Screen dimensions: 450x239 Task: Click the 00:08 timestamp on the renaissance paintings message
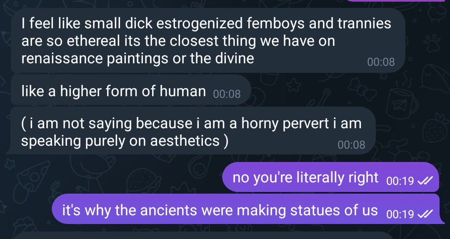381,62
